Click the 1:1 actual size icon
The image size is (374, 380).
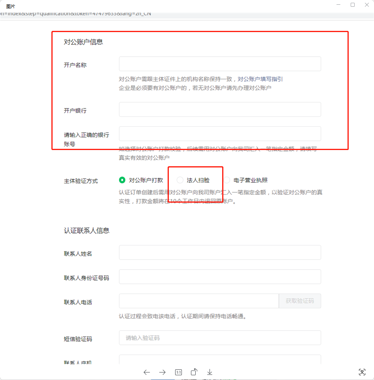[178, 372]
